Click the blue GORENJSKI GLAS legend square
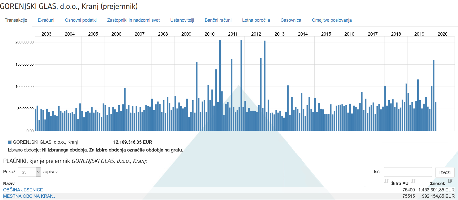Image resolution: width=458 pixels, height=200 pixels. click(10, 142)
